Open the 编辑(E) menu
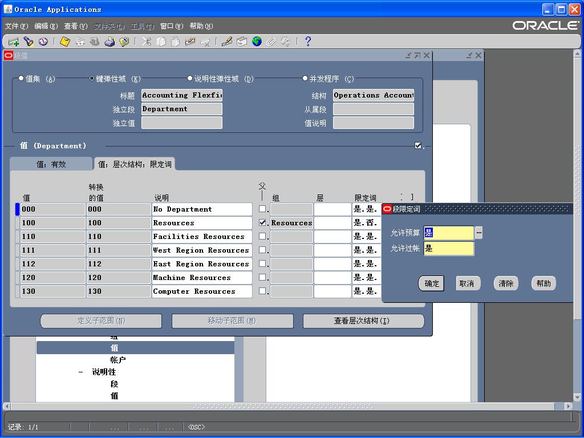The image size is (584, 438). point(46,26)
